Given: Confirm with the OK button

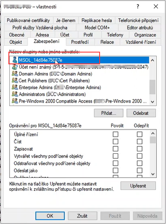Looking at the screenshot, I should [x=50, y=216].
